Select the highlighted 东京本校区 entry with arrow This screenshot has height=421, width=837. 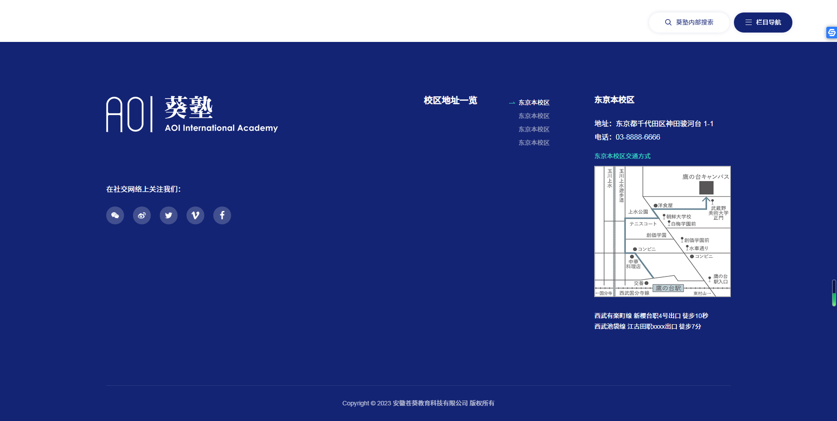click(x=534, y=103)
